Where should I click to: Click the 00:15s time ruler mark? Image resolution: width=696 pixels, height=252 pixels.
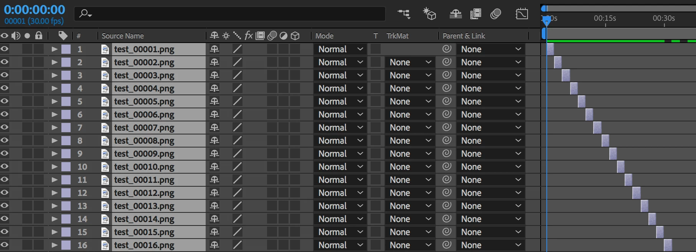[x=605, y=18]
